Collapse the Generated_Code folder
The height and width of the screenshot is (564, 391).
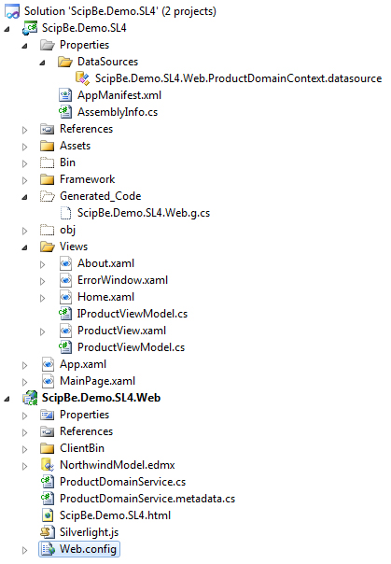25,197
